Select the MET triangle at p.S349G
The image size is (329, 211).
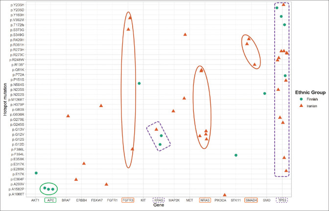tap(185, 34)
